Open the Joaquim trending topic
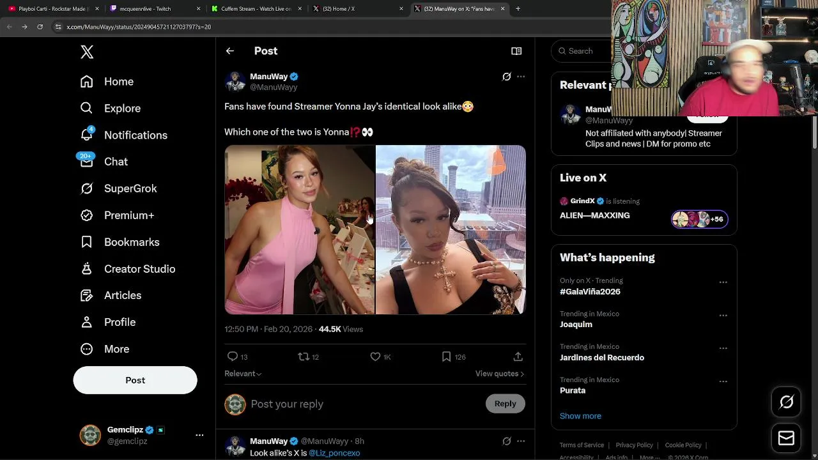Screen dimensions: 818x460 click(576, 325)
